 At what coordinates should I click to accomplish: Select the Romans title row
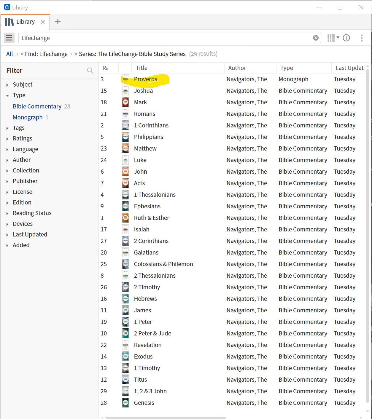click(x=144, y=114)
